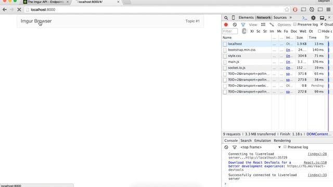Image resolution: width=333 pixels, height=187 pixels.
Task: Filter network by XHR type
Action: click(x=252, y=31)
